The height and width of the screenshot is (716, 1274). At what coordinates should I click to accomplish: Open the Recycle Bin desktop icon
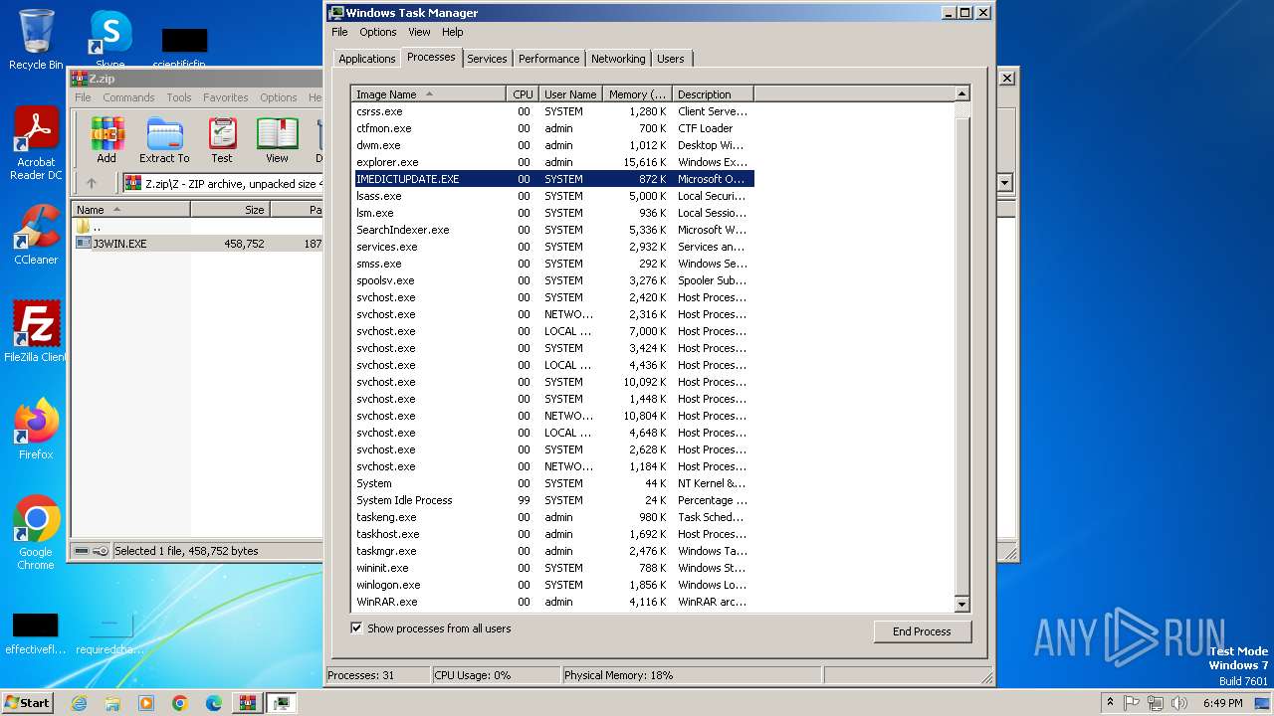(x=36, y=39)
